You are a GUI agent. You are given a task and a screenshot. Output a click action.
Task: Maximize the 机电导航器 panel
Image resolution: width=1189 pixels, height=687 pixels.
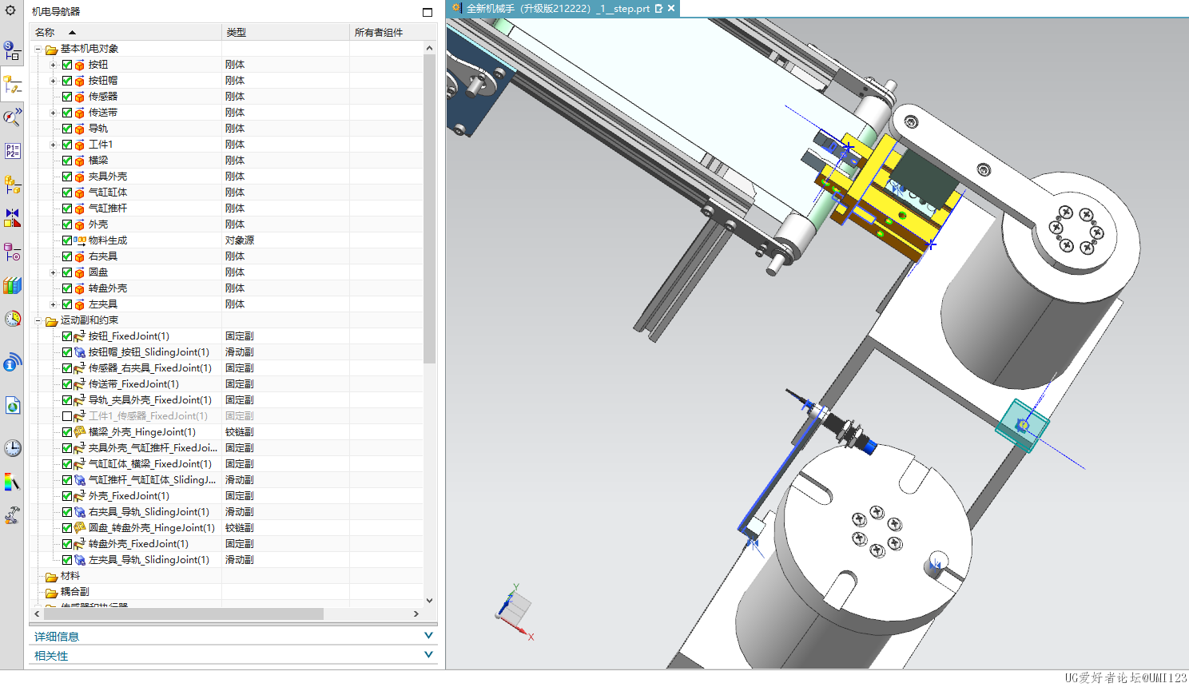click(x=427, y=12)
